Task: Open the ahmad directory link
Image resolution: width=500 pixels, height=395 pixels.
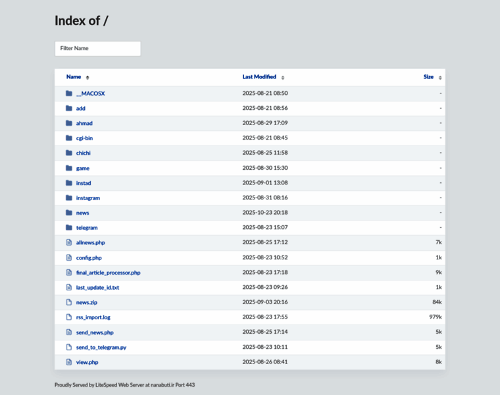Action: [x=84, y=123]
